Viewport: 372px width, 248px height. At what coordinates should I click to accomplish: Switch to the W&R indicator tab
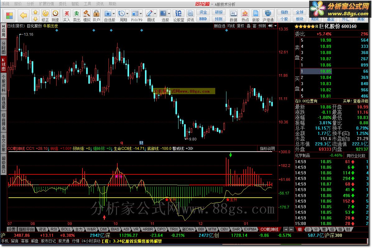point(91,229)
